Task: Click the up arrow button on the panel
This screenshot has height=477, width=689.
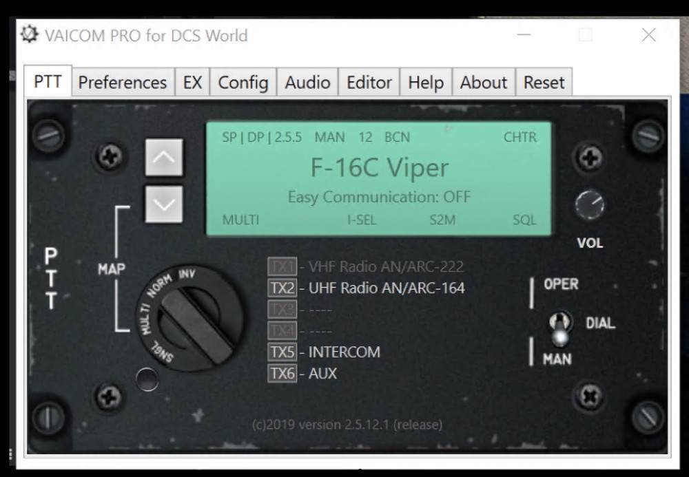Action: (164, 158)
